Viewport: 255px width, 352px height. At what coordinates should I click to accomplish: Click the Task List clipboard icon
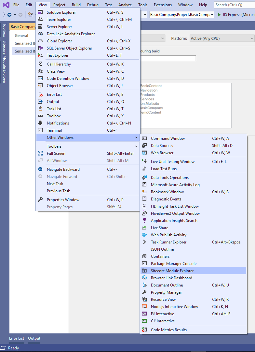point(40,109)
